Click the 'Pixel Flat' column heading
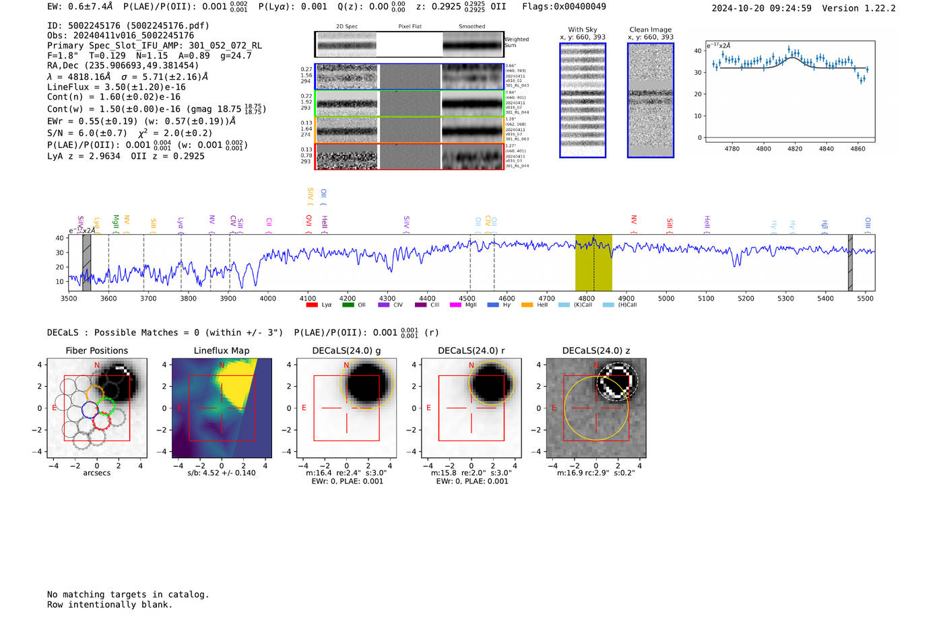The height and width of the screenshot is (641, 943). click(410, 27)
